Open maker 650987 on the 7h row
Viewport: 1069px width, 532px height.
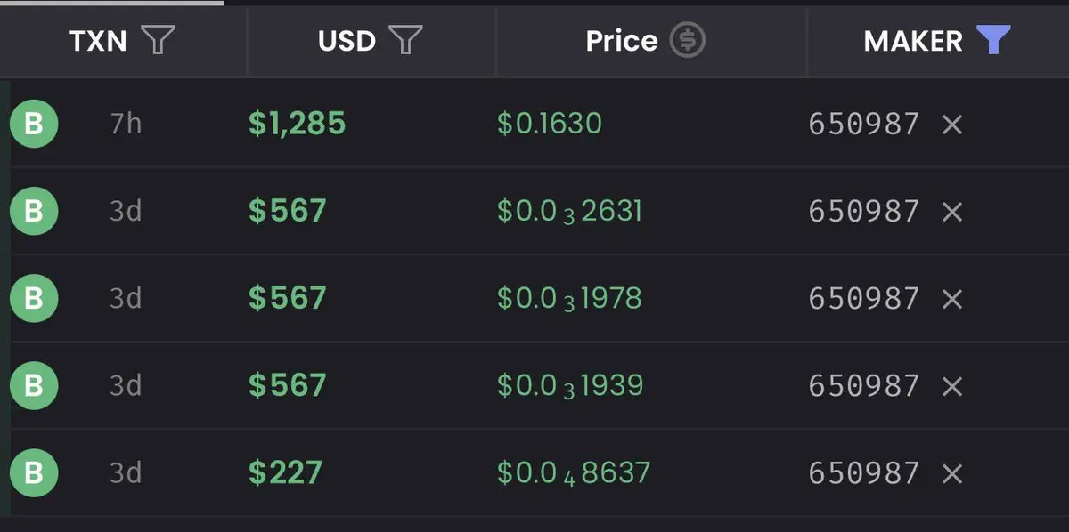863,124
